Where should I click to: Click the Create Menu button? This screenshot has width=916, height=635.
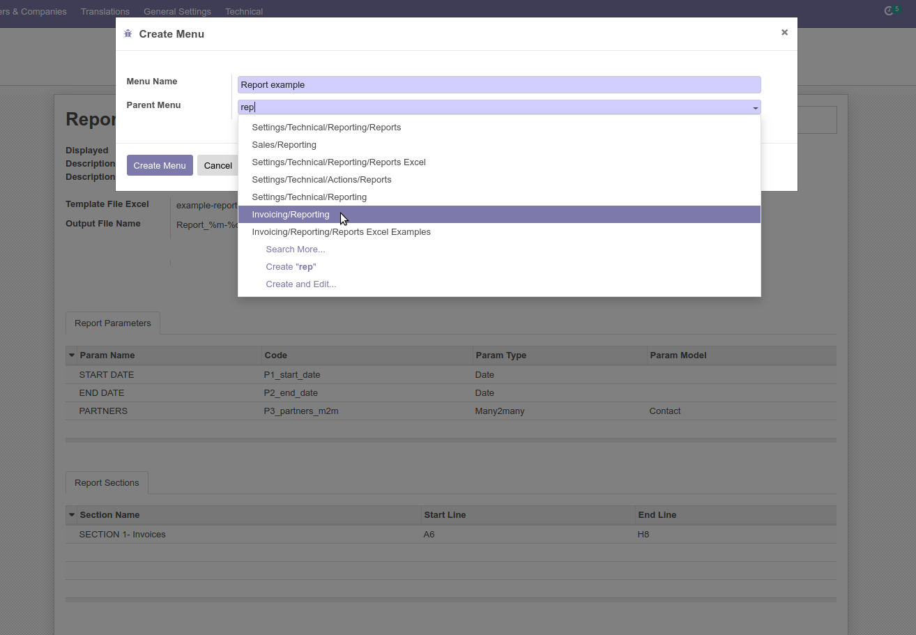coord(160,165)
